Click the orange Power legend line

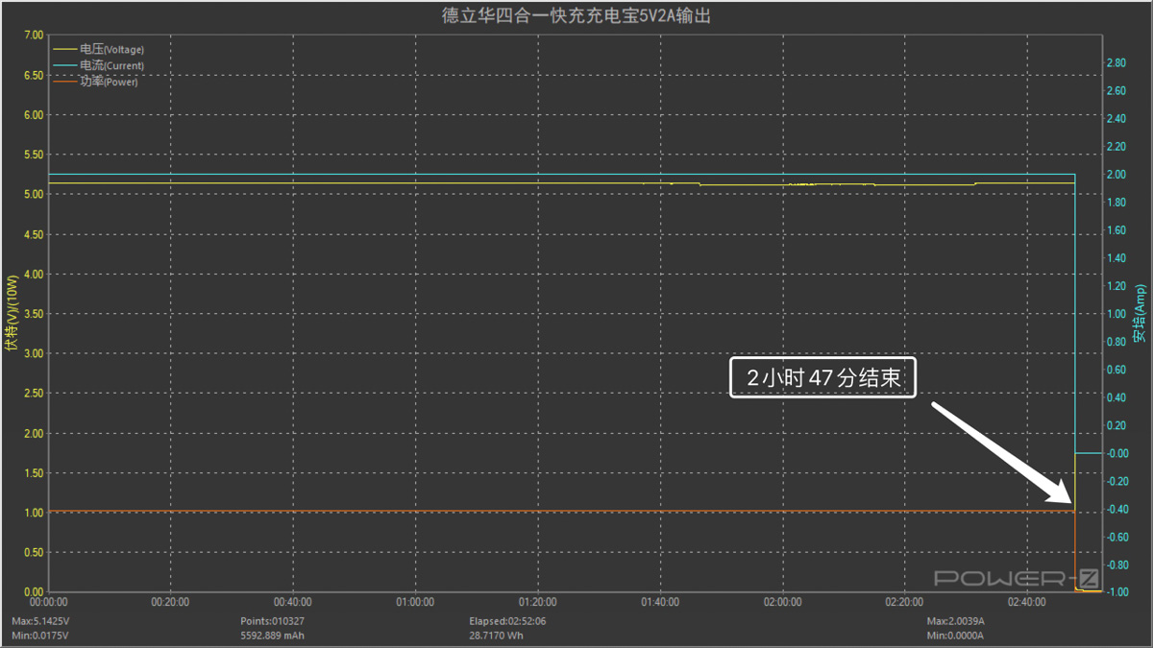point(65,82)
